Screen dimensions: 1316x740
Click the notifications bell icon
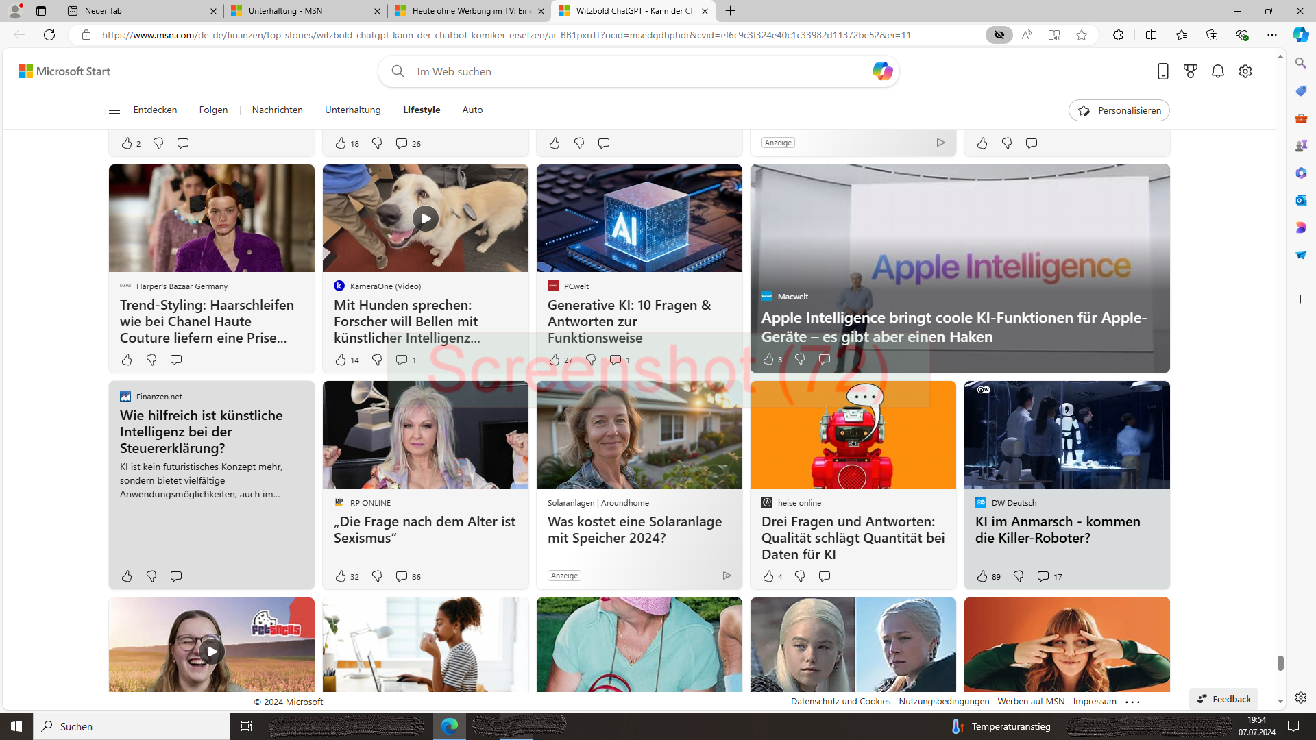coord(1218,71)
